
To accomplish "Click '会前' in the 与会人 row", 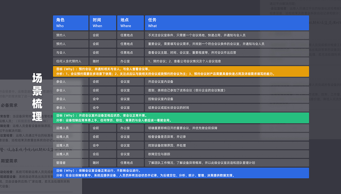I will (x=103, y=52).
